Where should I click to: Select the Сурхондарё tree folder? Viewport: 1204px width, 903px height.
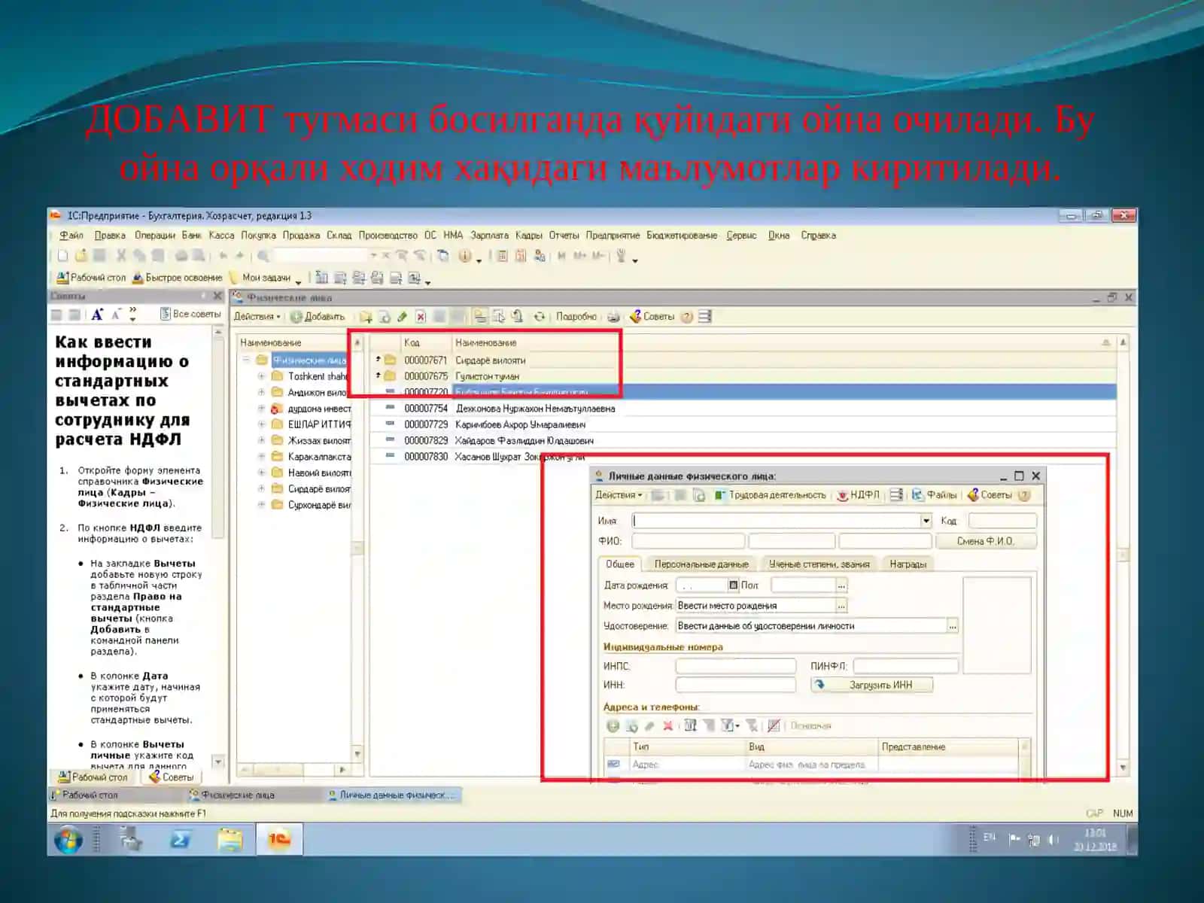319,505
